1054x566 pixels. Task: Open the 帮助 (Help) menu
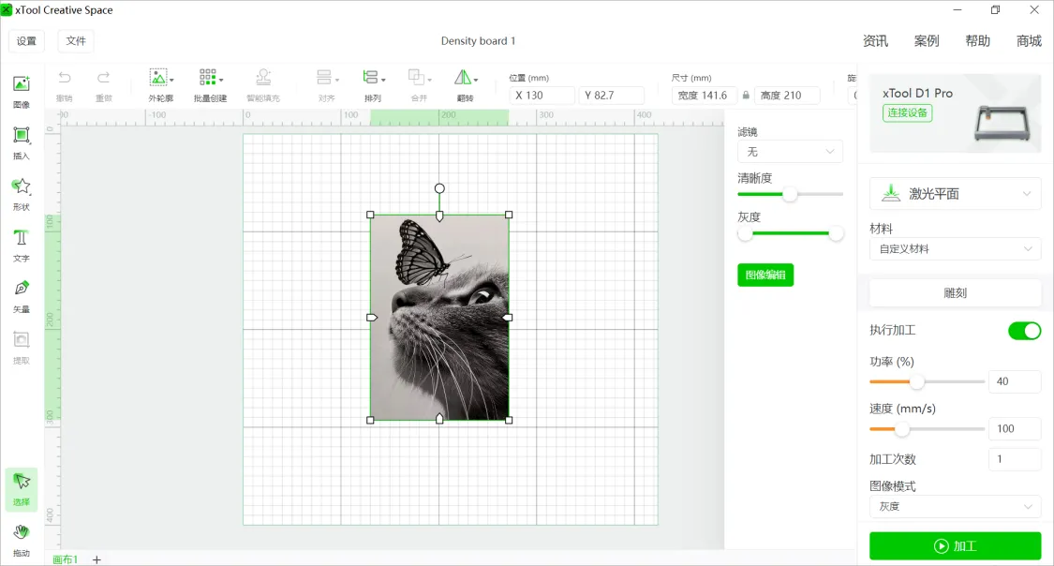tap(977, 41)
